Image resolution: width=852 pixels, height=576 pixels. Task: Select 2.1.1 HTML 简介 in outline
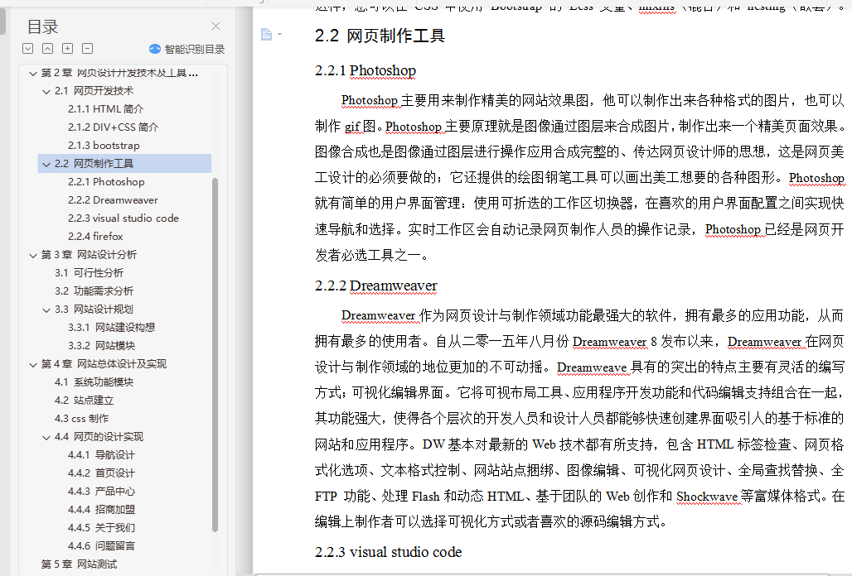(105, 109)
